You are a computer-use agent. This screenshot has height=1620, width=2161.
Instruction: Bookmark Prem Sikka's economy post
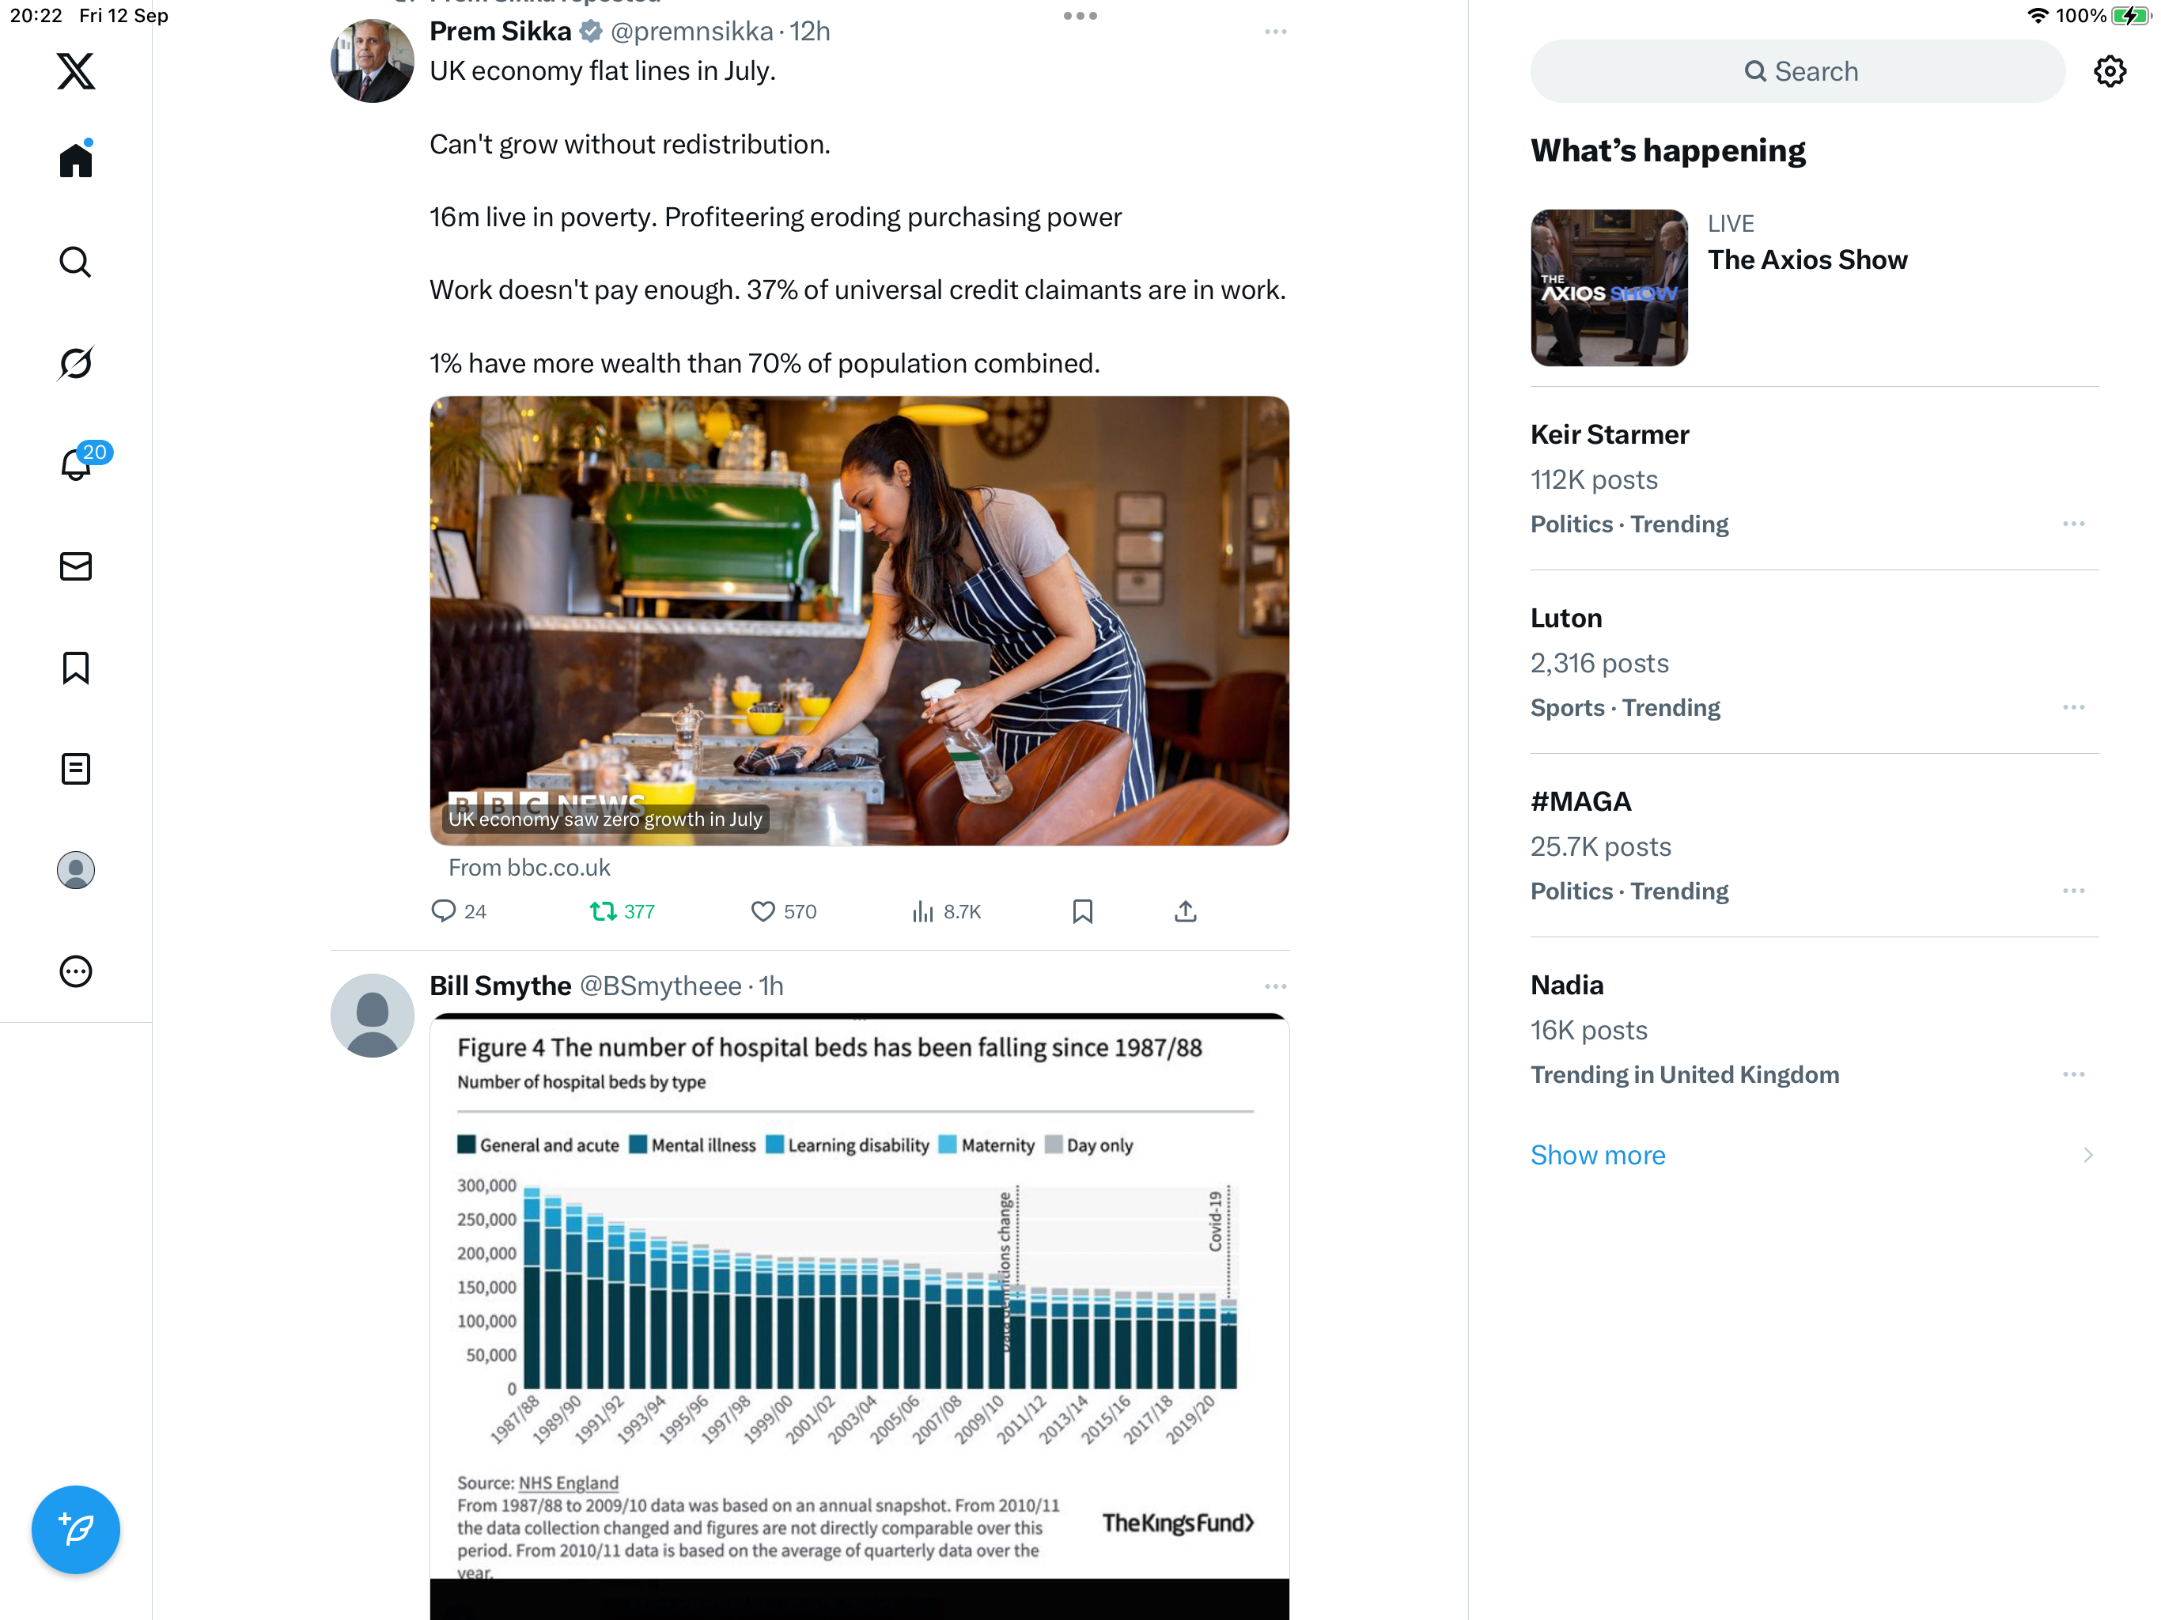pyautogui.click(x=1082, y=911)
